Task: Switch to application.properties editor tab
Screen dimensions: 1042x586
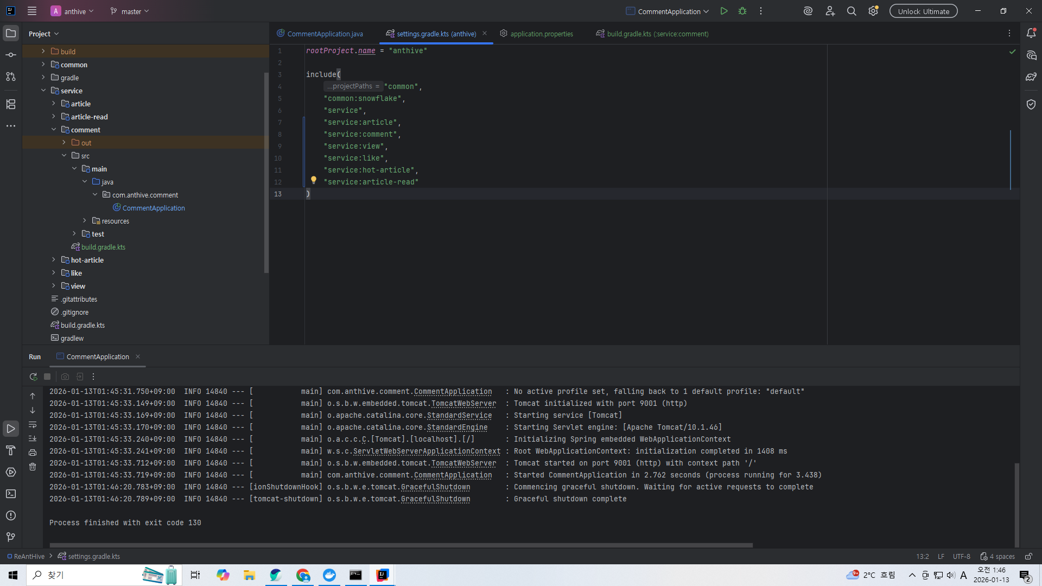Action: (541, 34)
